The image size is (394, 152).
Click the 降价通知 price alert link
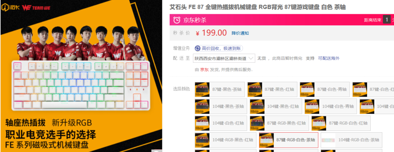pos(240,33)
